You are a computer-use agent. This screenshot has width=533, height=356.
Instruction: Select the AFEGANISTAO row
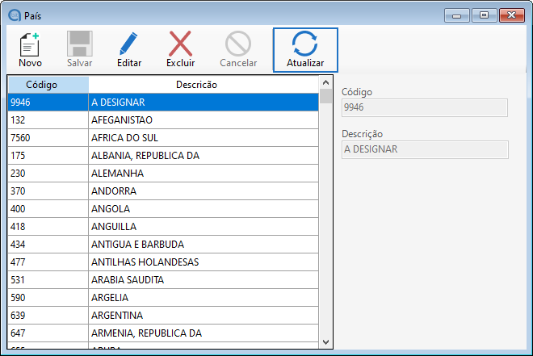click(162, 120)
